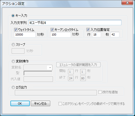The width and height of the screenshot is (135, 116).
Task: Toggle the ページングの最終ページで実行する checkbox
Action: tap(60, 104)
